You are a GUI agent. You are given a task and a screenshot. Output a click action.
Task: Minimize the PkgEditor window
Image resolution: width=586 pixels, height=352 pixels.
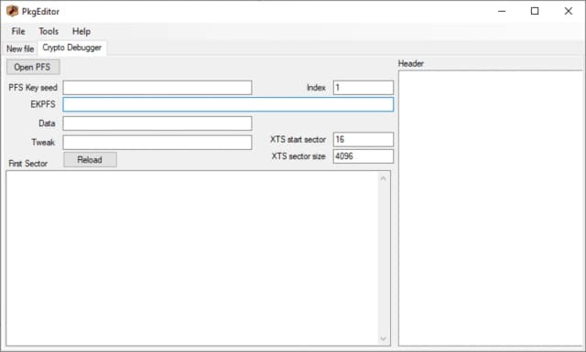pyautogui.click(x=502, y=11)
